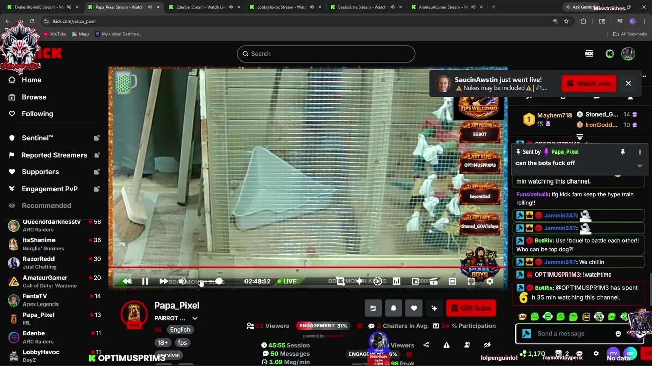Click the news card icon button beside bell
The height and width of the screenshot is (366, 652).
click(373, 308)
